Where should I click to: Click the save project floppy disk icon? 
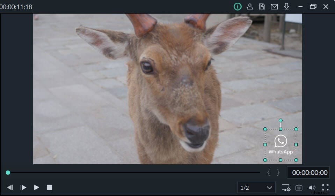[x=262, y=7]
